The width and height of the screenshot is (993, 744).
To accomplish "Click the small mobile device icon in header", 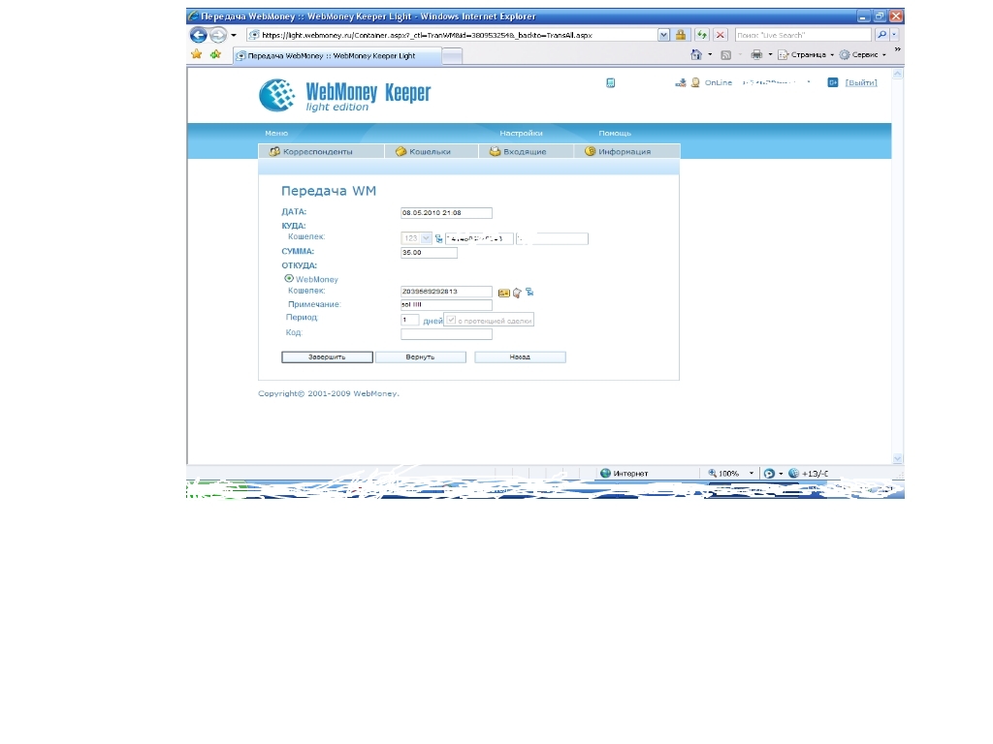I will (611, 83).
